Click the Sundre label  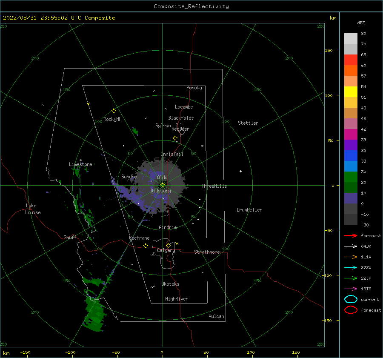[129, 176]
